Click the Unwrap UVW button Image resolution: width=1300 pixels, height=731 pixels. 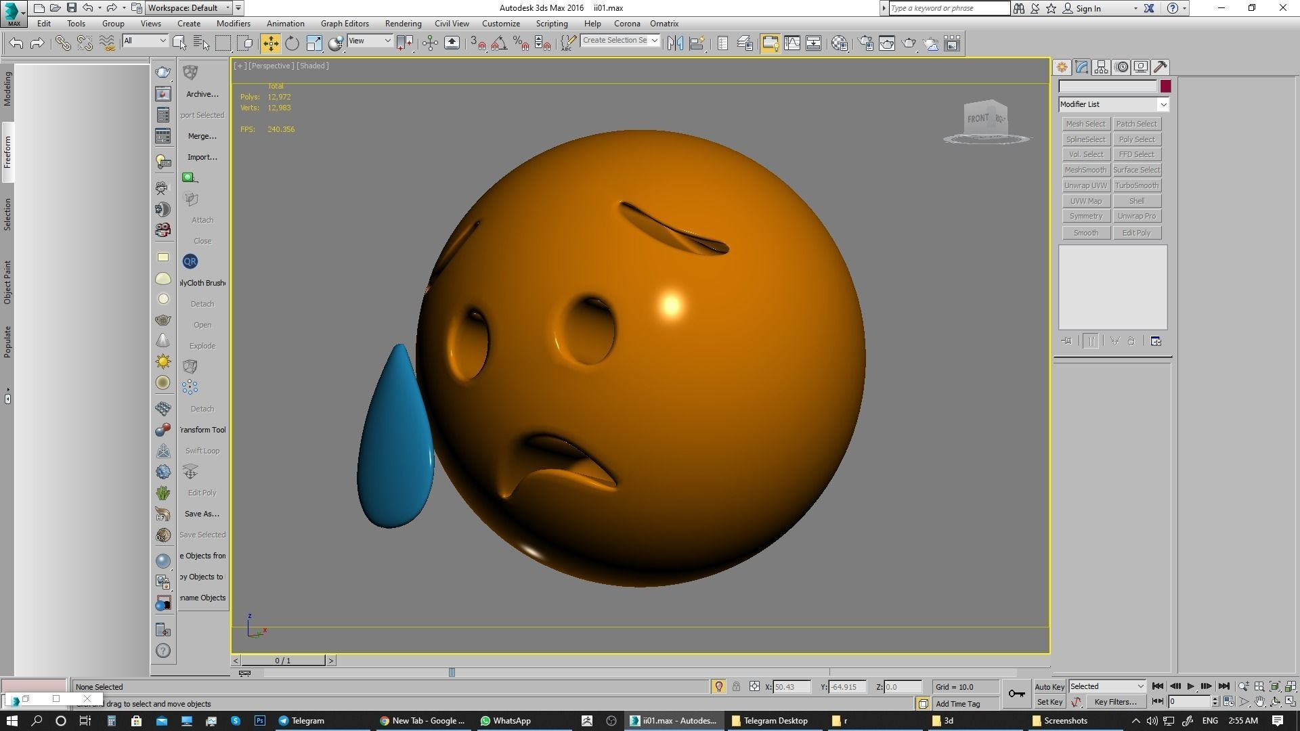click(1085, 185)
